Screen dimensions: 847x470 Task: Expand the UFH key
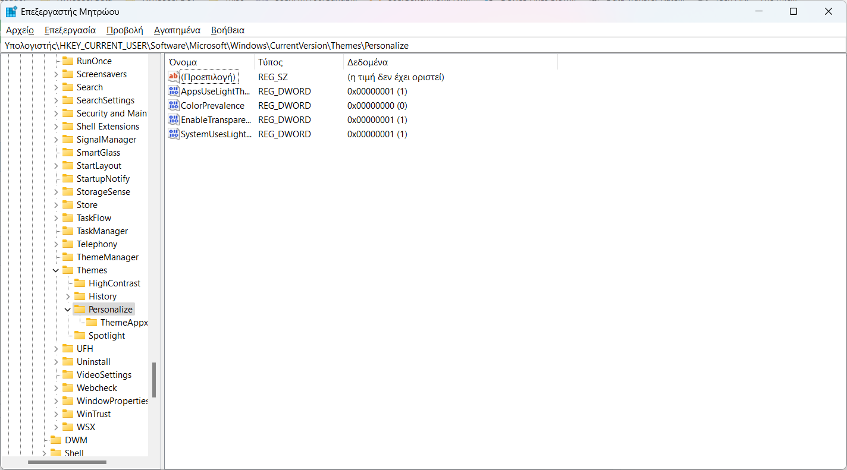(x=56, y=349)
